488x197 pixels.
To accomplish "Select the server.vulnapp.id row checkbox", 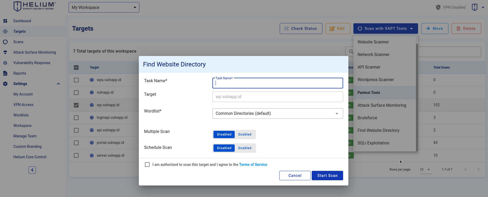I will (76, 155).
